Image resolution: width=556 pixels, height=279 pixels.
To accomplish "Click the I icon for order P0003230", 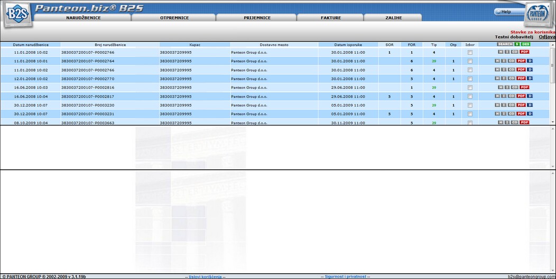I will click(x=504, y=105).
